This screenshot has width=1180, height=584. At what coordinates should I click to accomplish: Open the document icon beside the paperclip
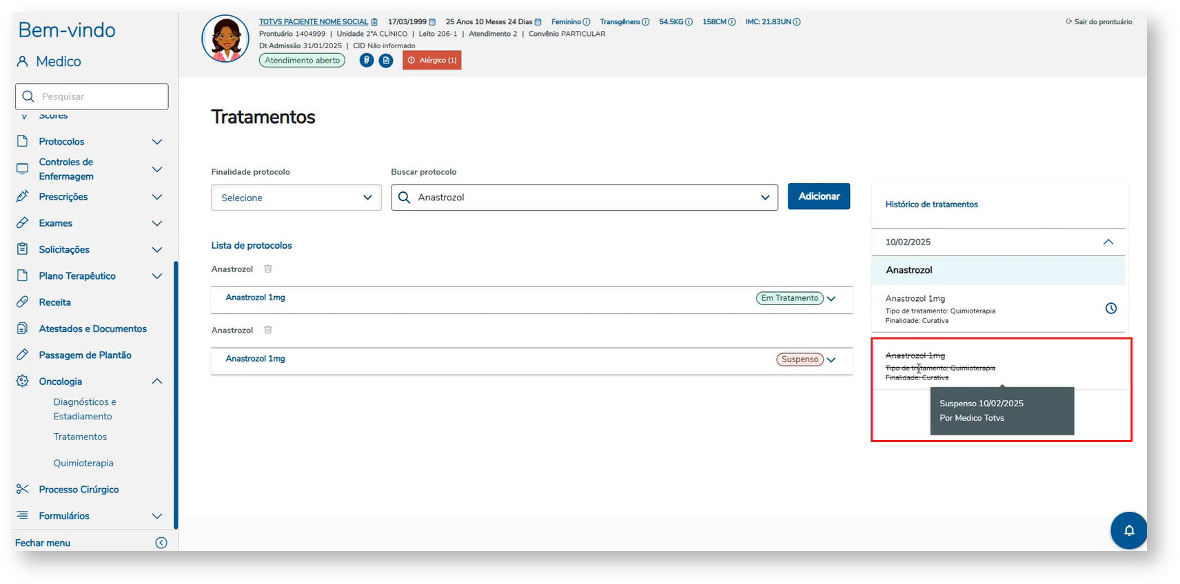click(x=386, y=61)
